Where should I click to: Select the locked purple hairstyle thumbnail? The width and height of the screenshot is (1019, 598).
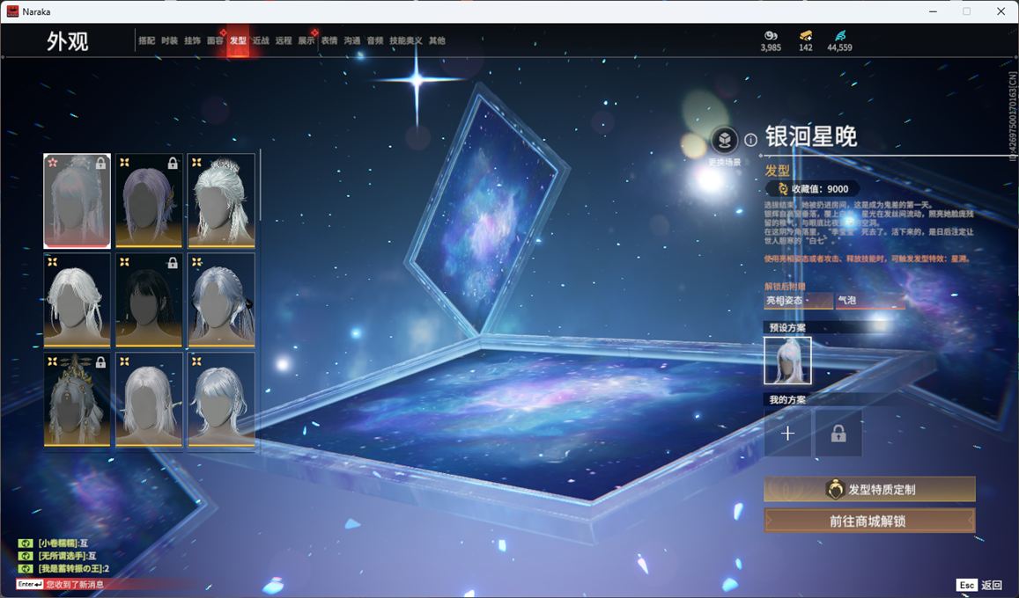click(149, 201)
